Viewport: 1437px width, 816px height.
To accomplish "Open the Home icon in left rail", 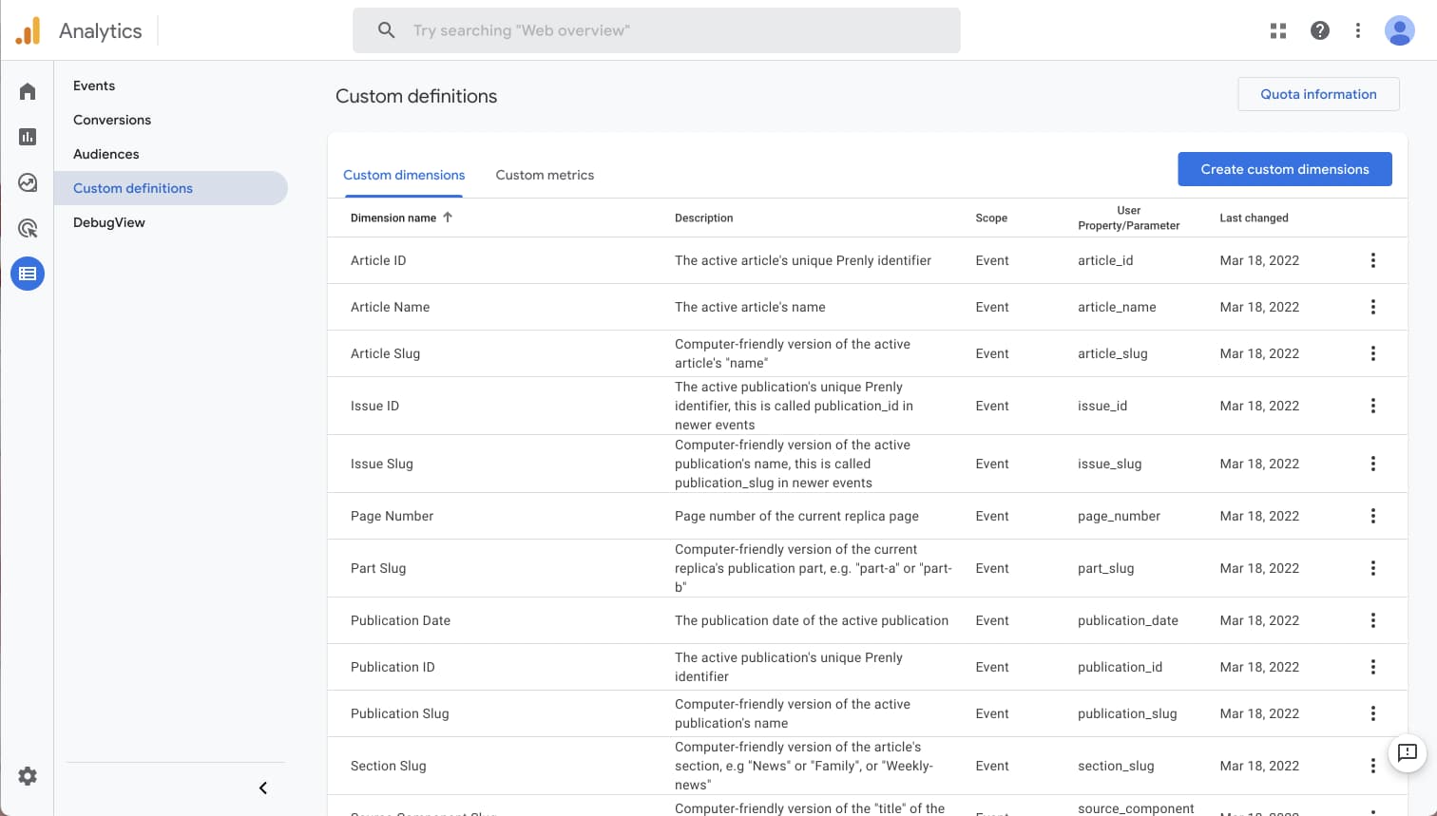I will click(28, 91).
